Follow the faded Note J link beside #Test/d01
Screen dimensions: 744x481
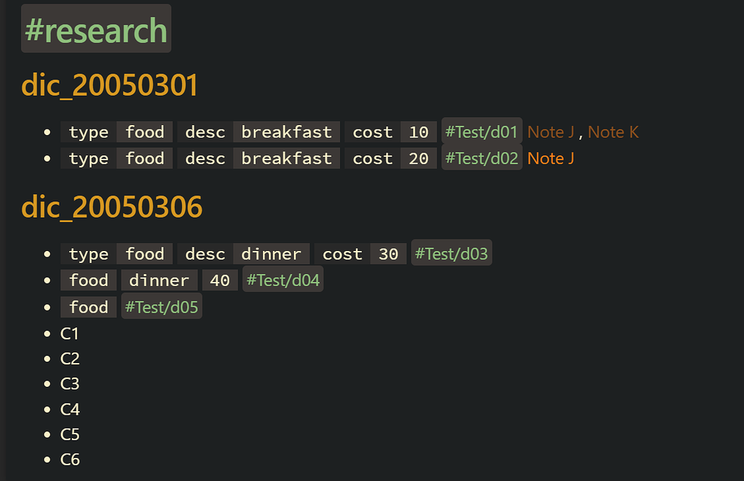coord(551,132)
